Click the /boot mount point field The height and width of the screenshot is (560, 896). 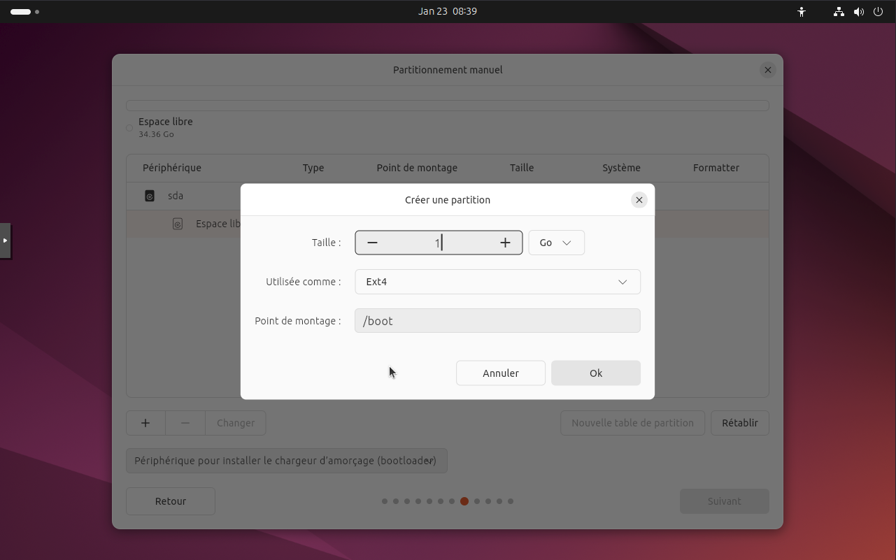point(497,321)
